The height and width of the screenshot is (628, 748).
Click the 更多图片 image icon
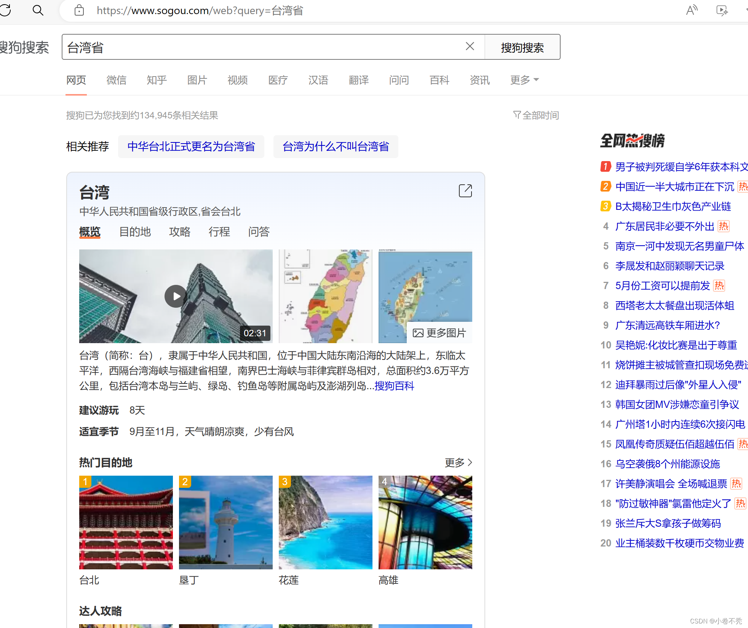pyautogui.click(x=418, y=333)
